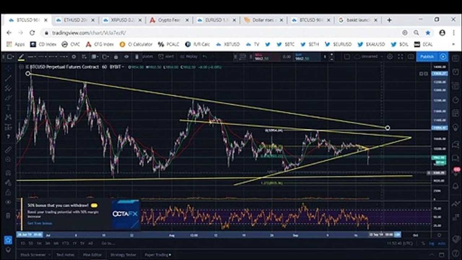Publish the chart idea
Viewport: 462px width, 260px height.
[427, 57]
